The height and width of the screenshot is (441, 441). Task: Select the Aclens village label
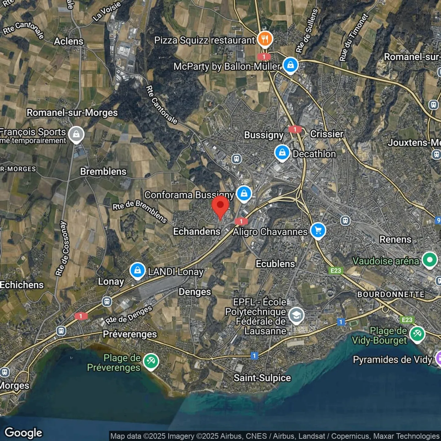[x=69, y=41]
